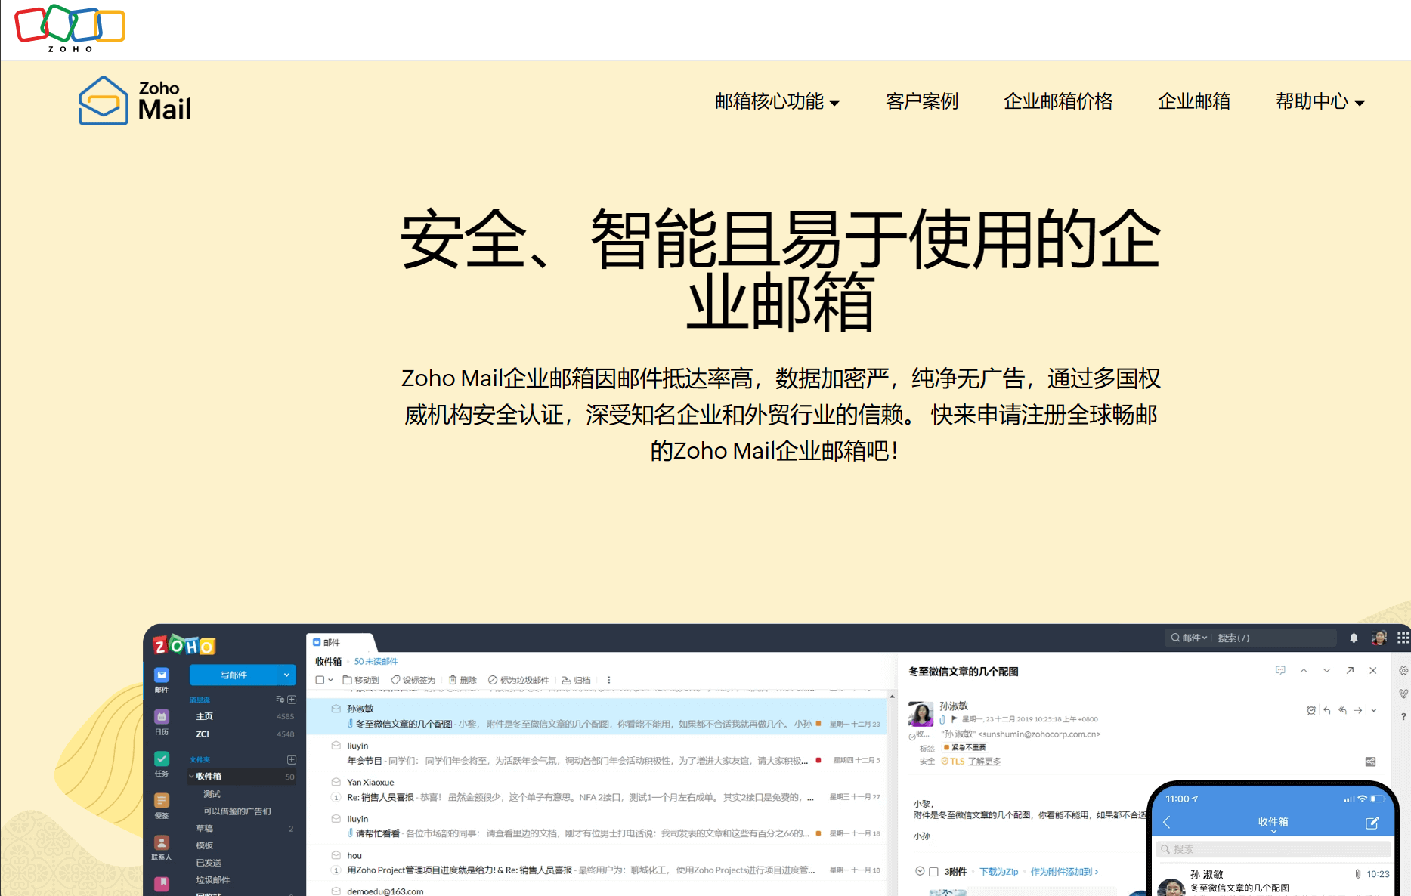The width and height of the screenshot is (1411, 896).
Task: Open the 客户案例 navigation menu item
Action: [x=922, y=102]
